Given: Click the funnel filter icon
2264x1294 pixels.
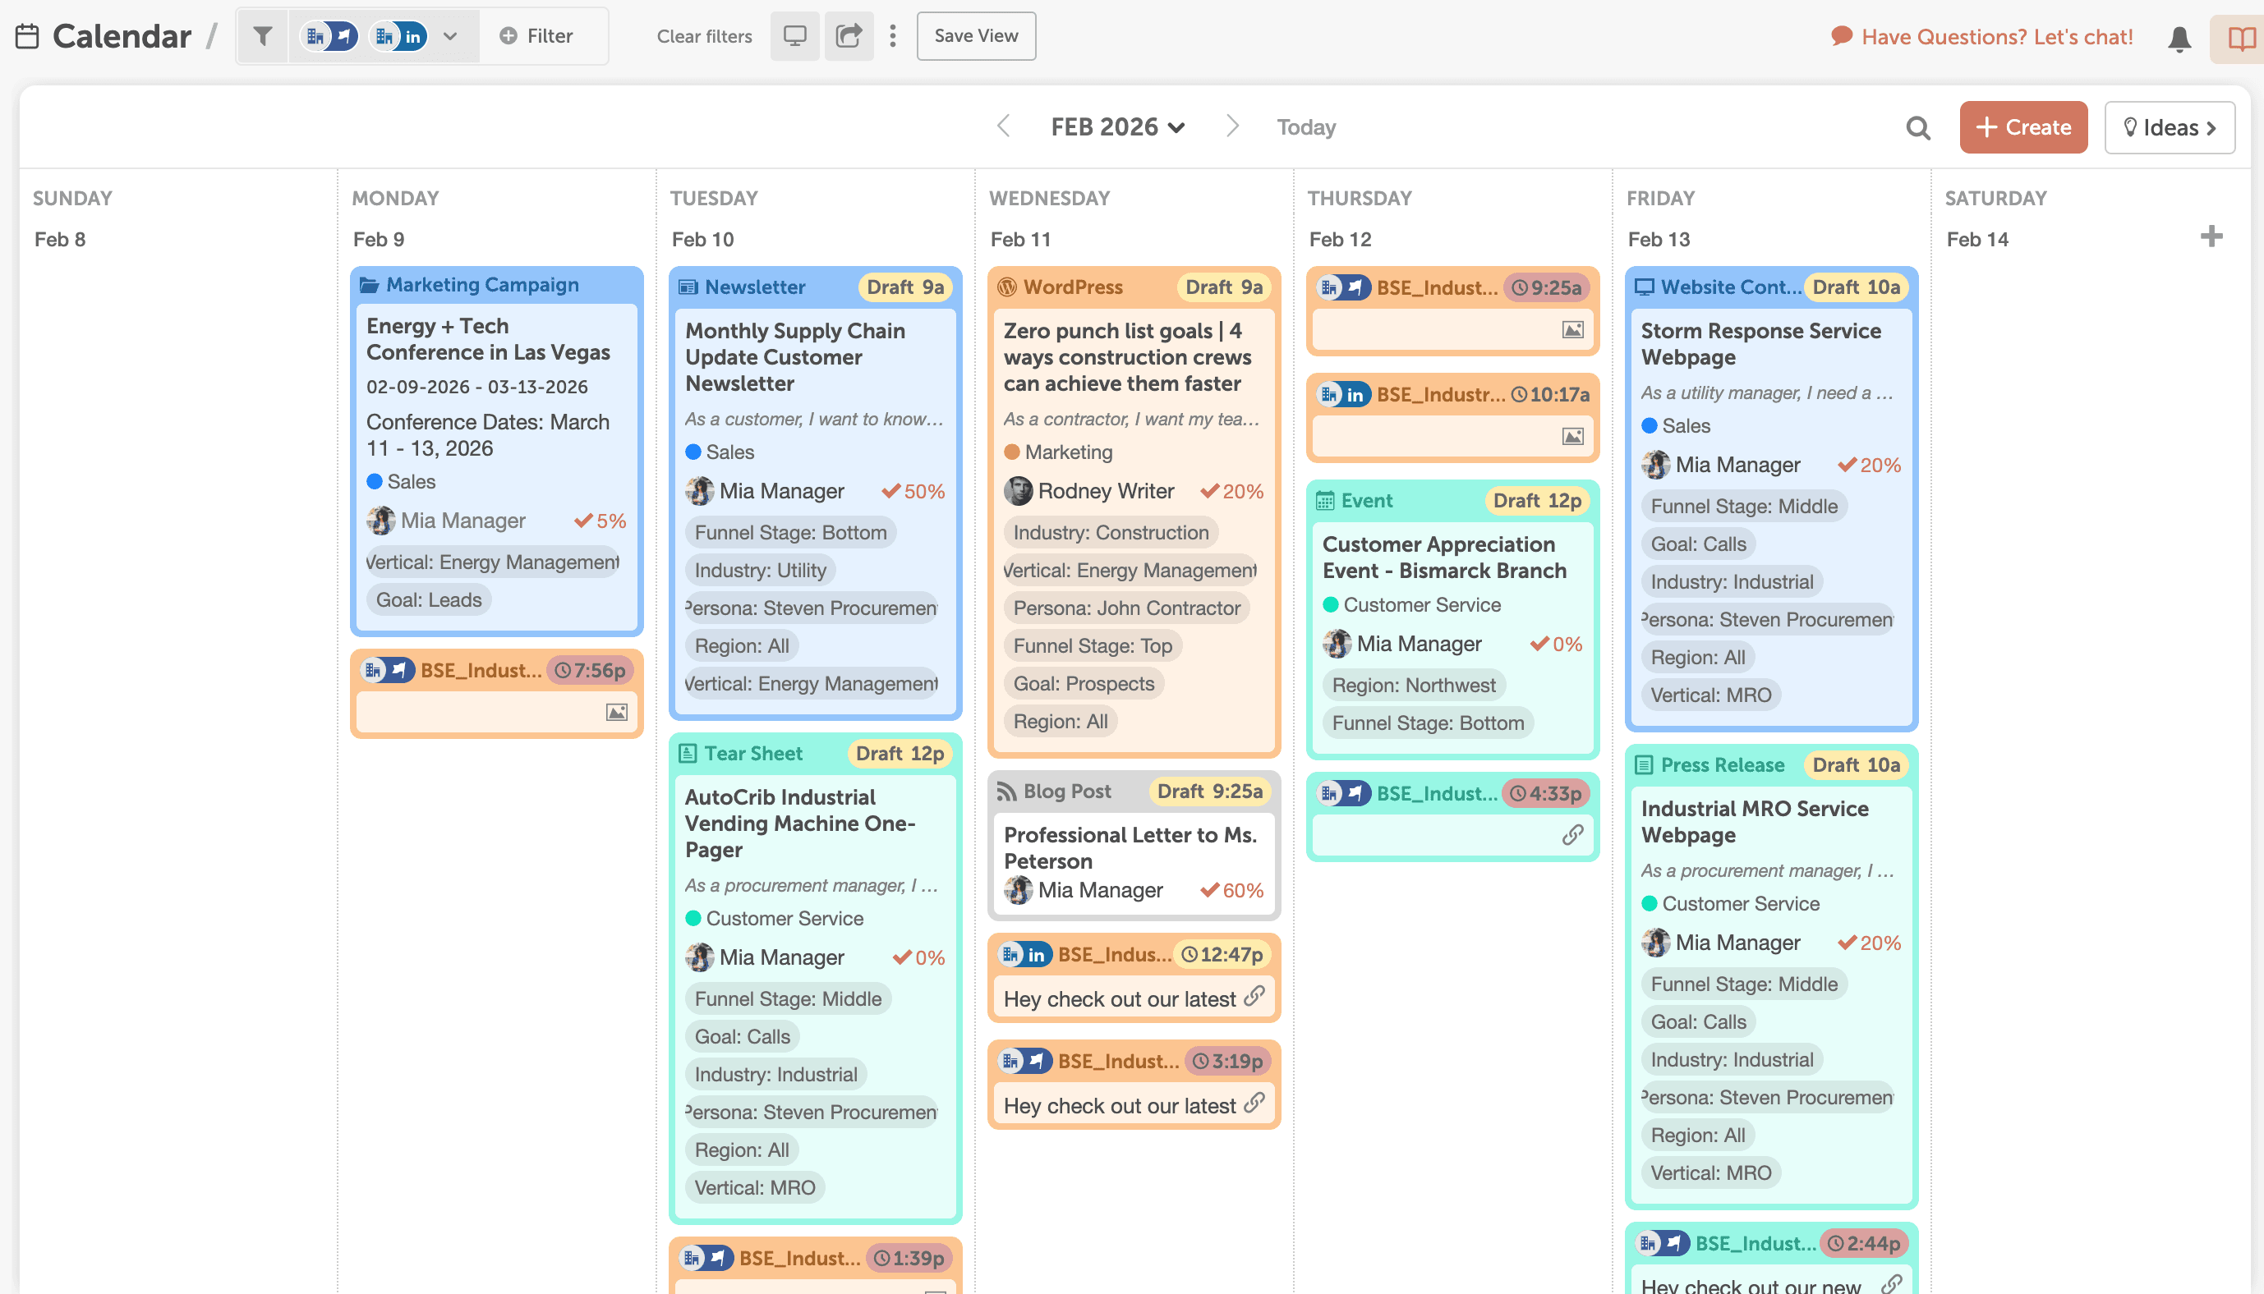Looking at the screenshot, I should pyautogui.click(x=262, y=35).
